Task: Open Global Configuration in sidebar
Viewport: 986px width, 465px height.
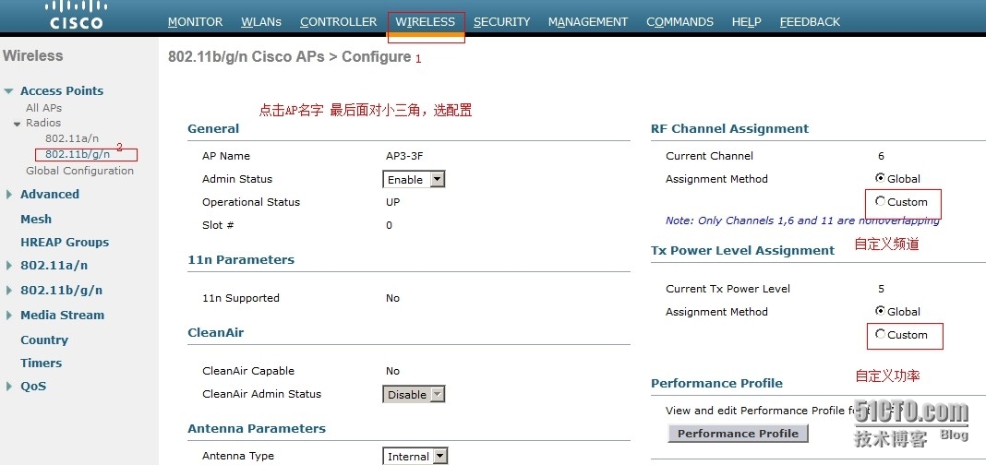Action: click(x=80, y=171)
